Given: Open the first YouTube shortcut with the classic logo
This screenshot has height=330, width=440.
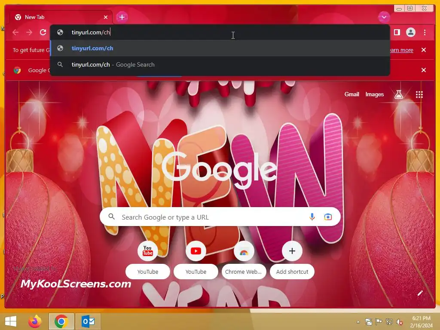Looking at the screenshot, I should point(148,260).
